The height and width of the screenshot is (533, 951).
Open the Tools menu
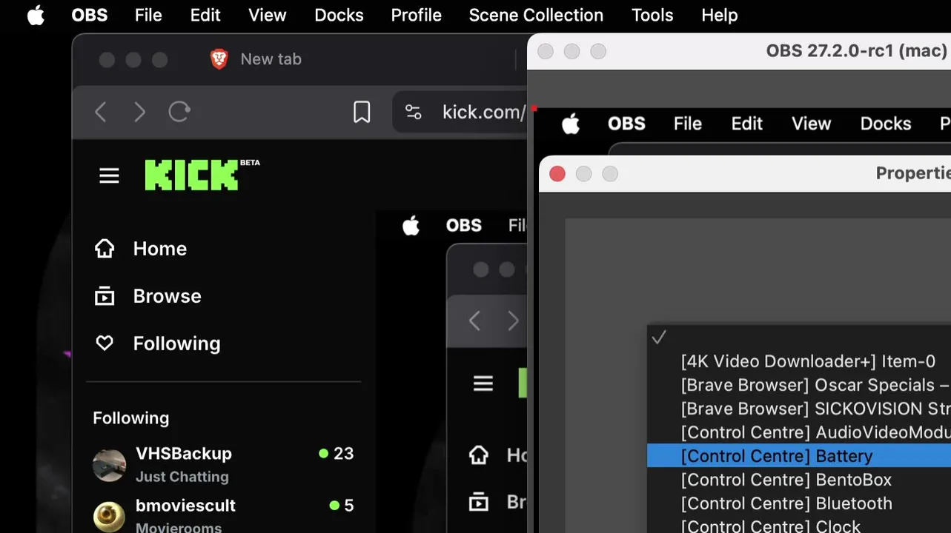click(x=652, y=15)
